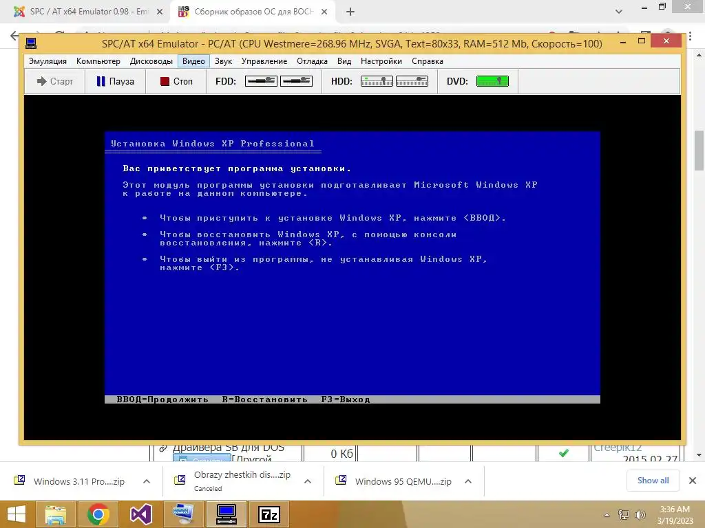Open the keyboard-monitor taskbar app
This screenshot has height=528, width=705.
click(x=183, y=514)
